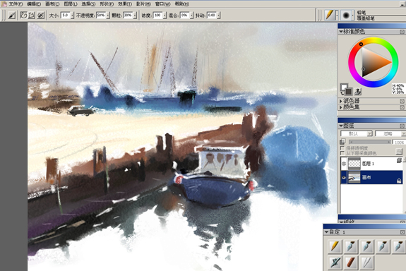Open the 影片(M) menu
The image size is (406, 271).
(143, 4)
